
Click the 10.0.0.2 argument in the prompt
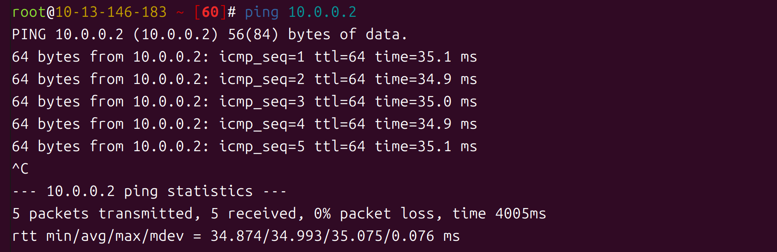(x=322, y=12)
